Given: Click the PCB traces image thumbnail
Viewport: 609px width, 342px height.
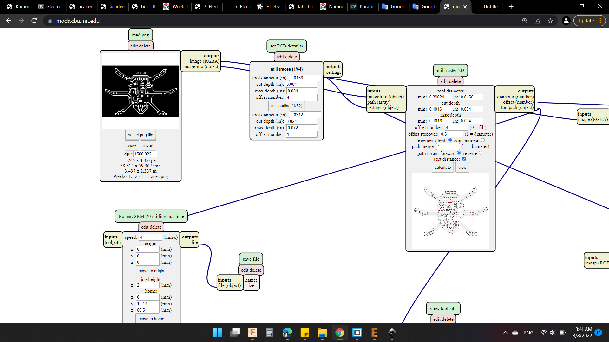Looking at the screenshot, I should point(141,91).
